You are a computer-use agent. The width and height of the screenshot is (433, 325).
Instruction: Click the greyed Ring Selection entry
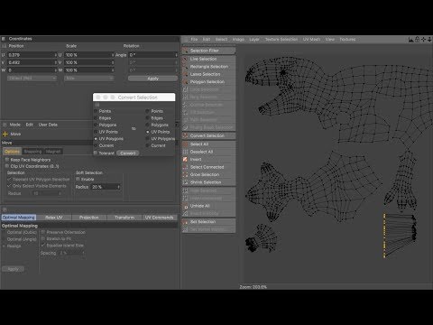(x=208, y=97)
